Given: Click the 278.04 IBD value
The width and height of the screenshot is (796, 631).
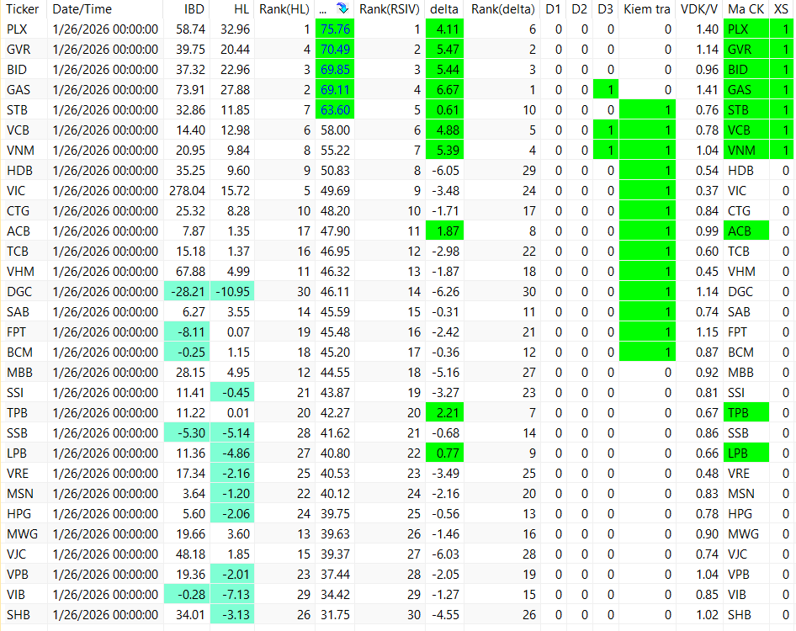Looking at the screenshot, I should coord(188,191).
